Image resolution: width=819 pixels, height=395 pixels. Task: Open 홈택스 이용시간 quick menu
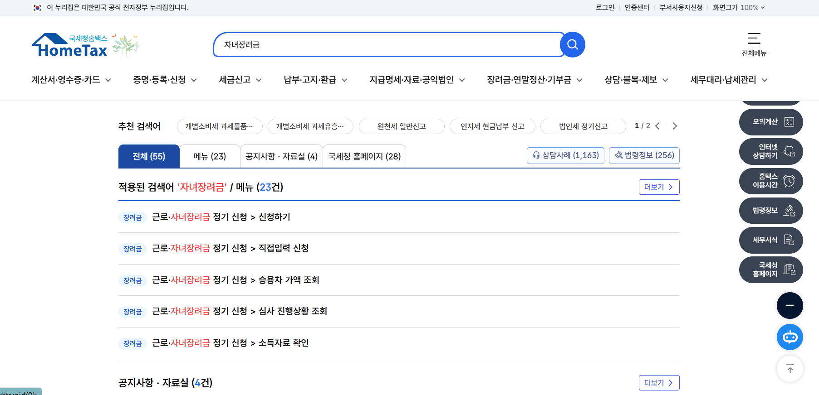click(x=771, y=181)
